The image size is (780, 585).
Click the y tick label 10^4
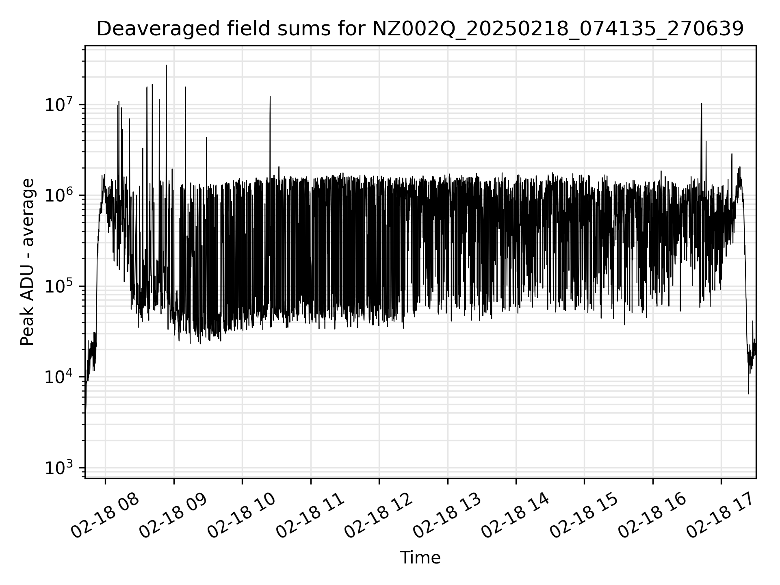(x=58, y=377)
